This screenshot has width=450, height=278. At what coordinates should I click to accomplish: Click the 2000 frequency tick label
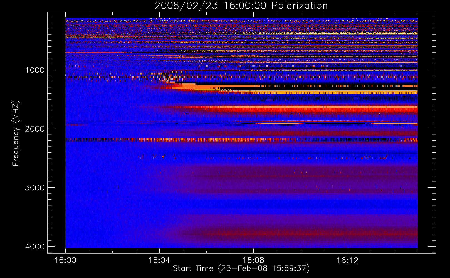tap(35, 129)
